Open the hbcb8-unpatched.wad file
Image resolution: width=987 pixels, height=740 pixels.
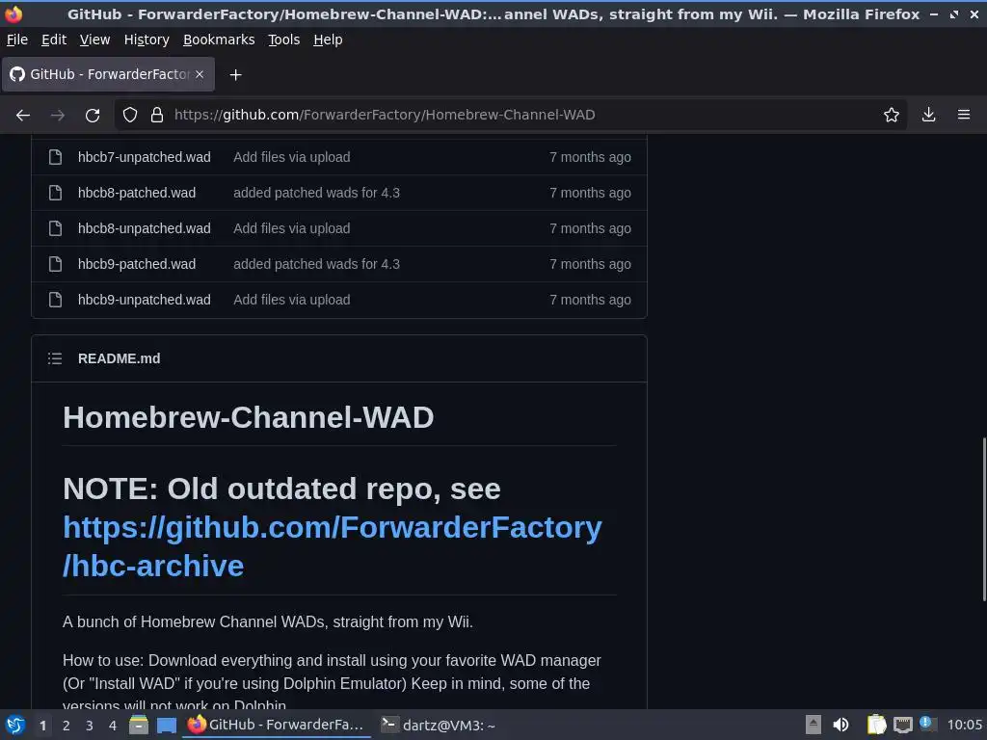pyautogui.click(x=145, y=228)
